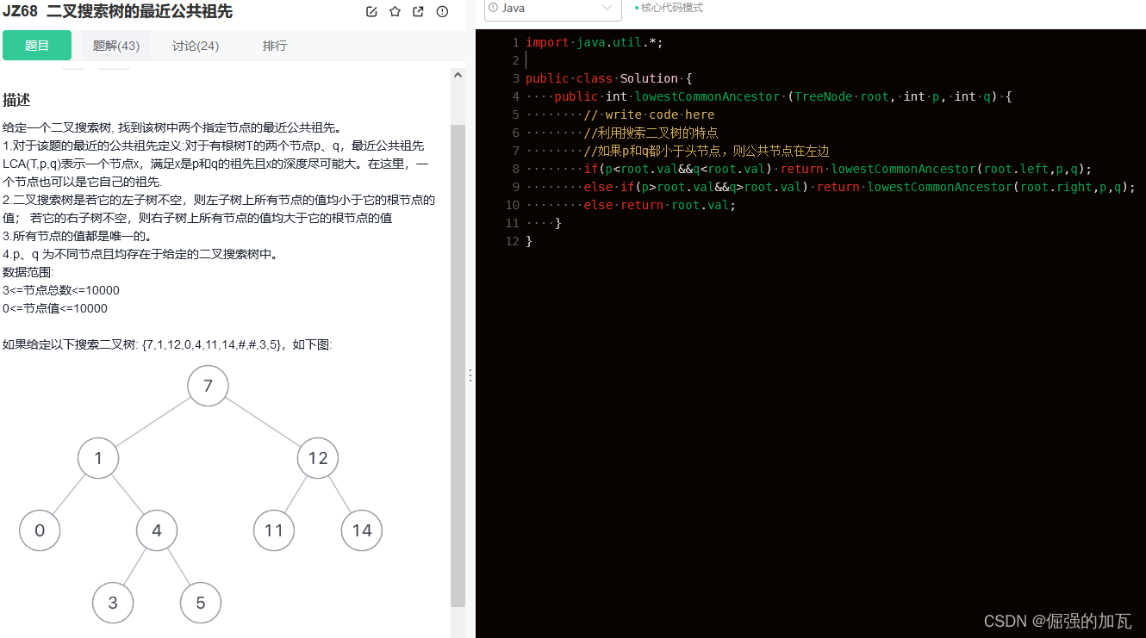Select the 题目 tab

point(37,46)
